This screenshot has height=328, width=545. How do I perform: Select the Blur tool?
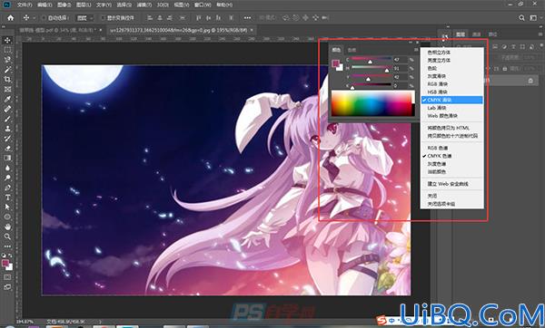(x=7, y=168)
